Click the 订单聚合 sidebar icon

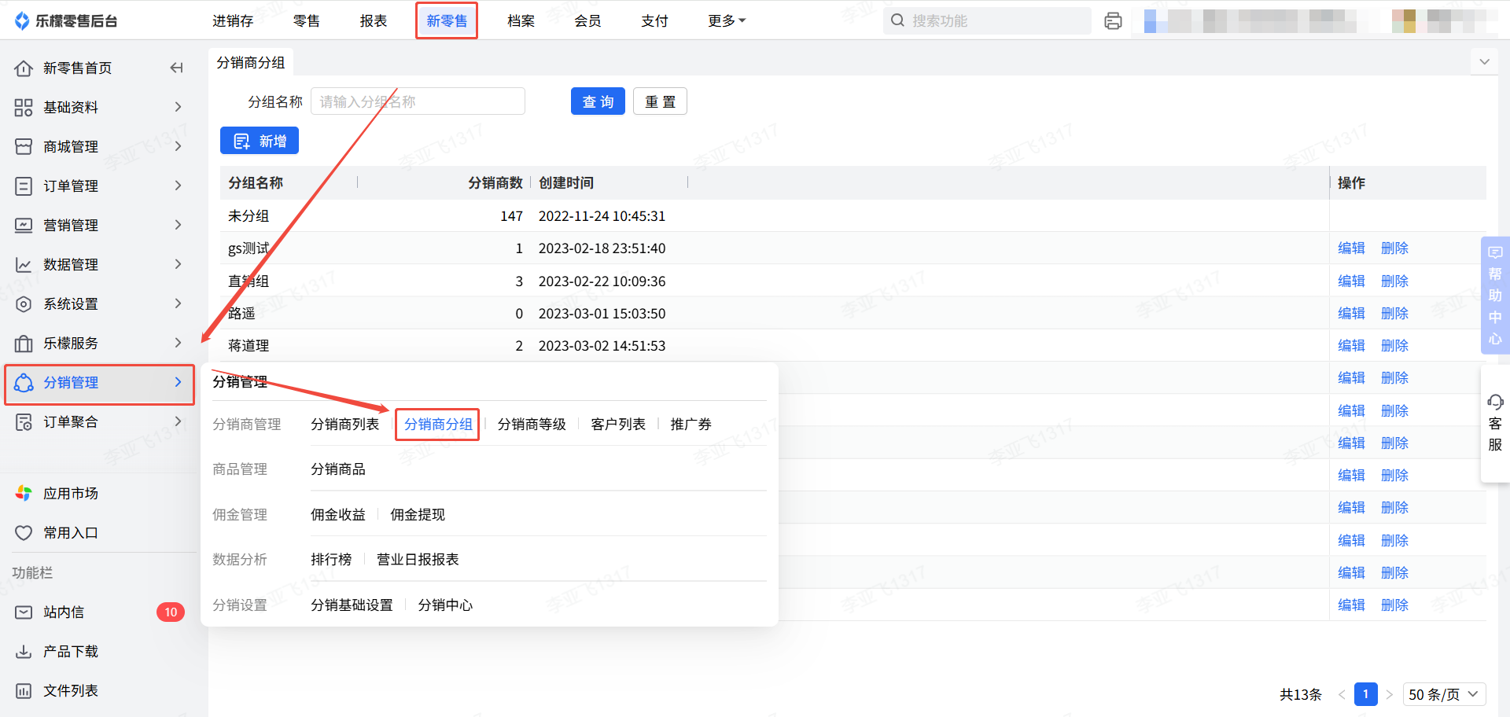tap(24, 422)
